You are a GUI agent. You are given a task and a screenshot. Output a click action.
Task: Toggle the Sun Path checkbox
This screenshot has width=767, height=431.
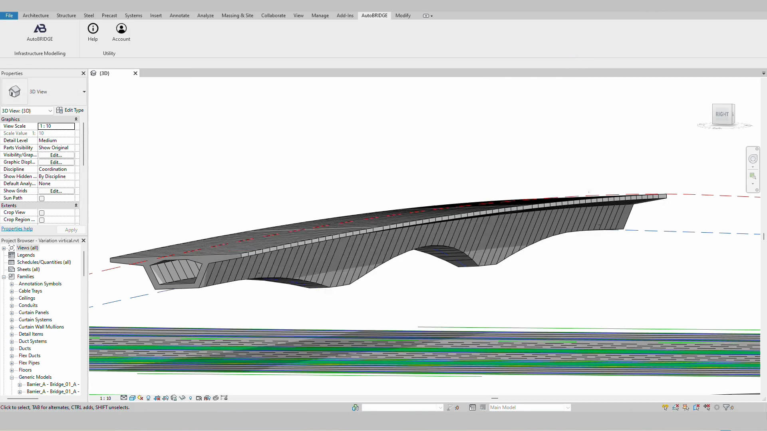point(42,198)
